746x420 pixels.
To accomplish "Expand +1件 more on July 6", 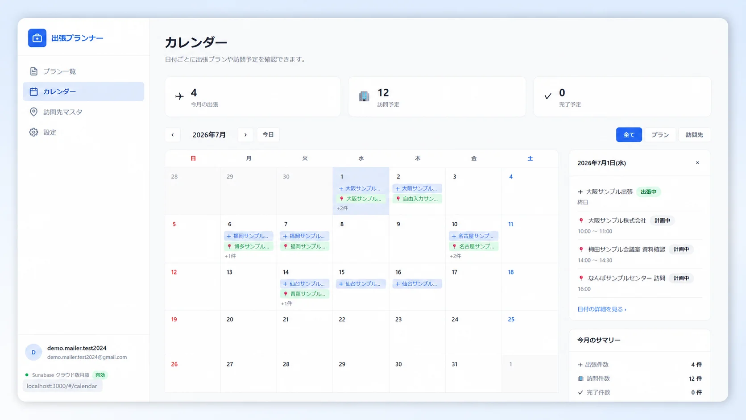I will pyautogui.click(x=230, y=256).
